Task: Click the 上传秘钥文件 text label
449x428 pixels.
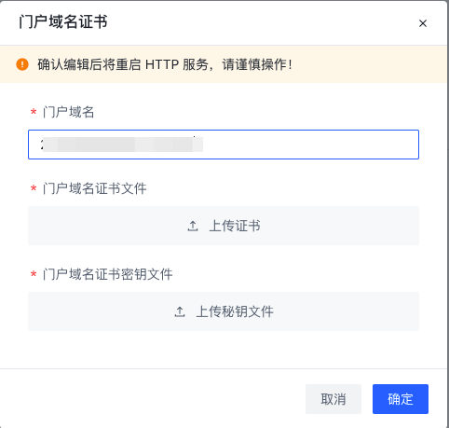Action: coord(235,311)
